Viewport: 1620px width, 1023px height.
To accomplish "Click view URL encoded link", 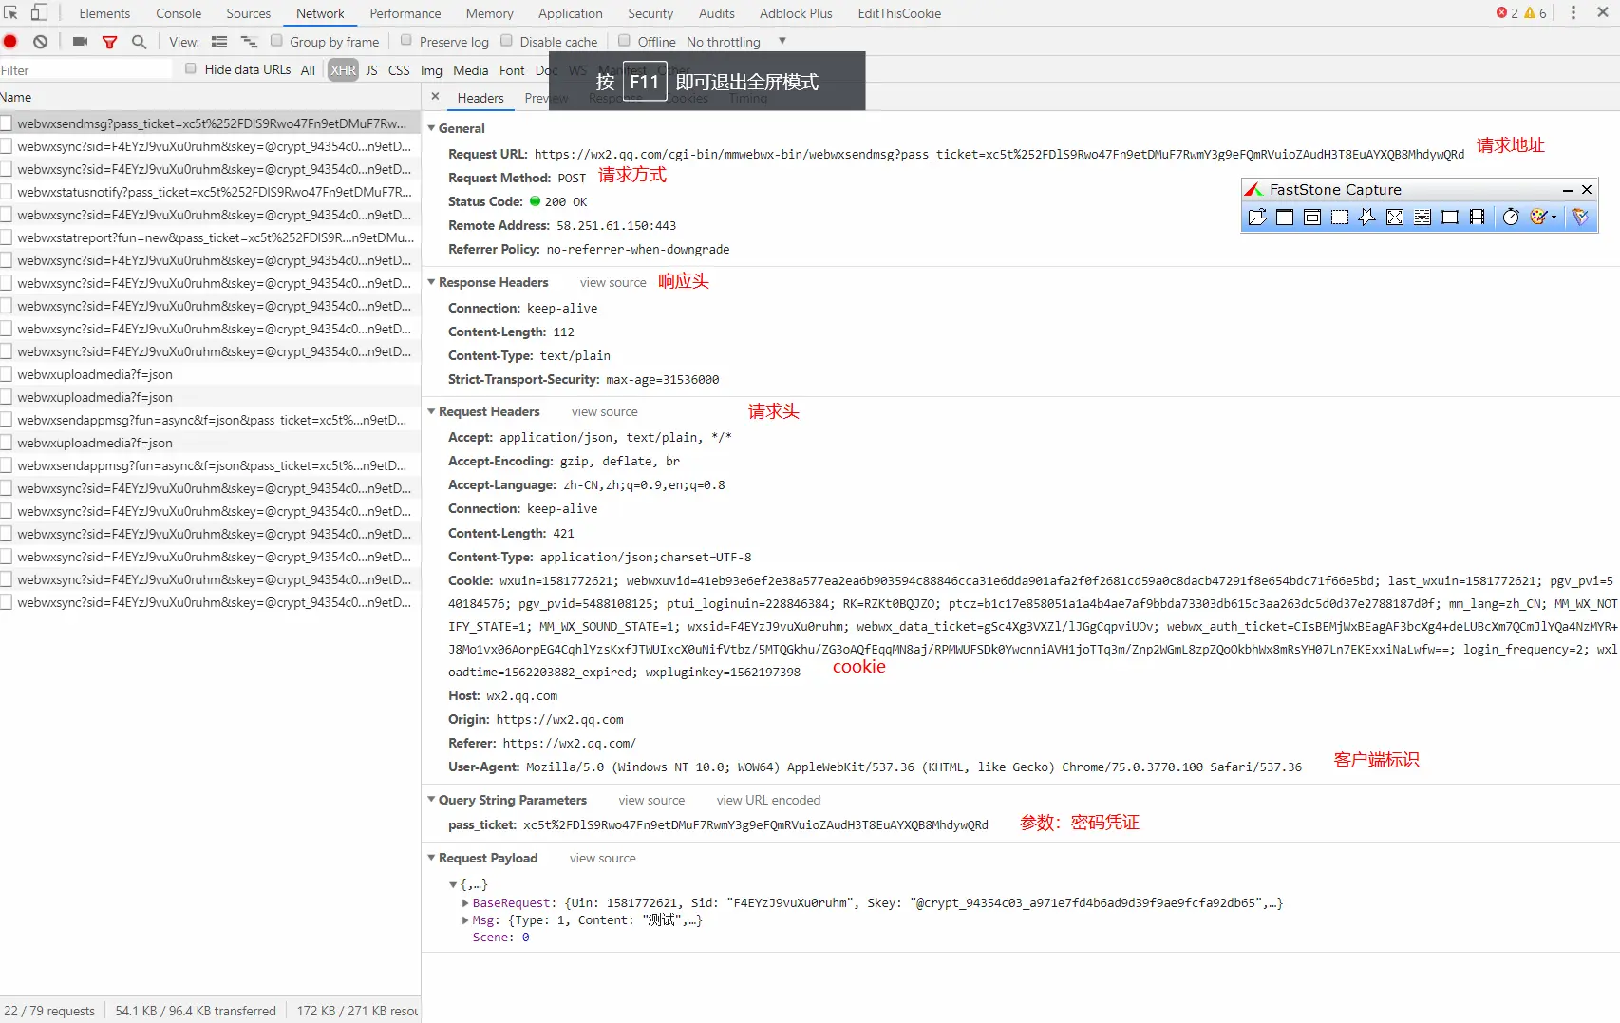I will point(769,801).
